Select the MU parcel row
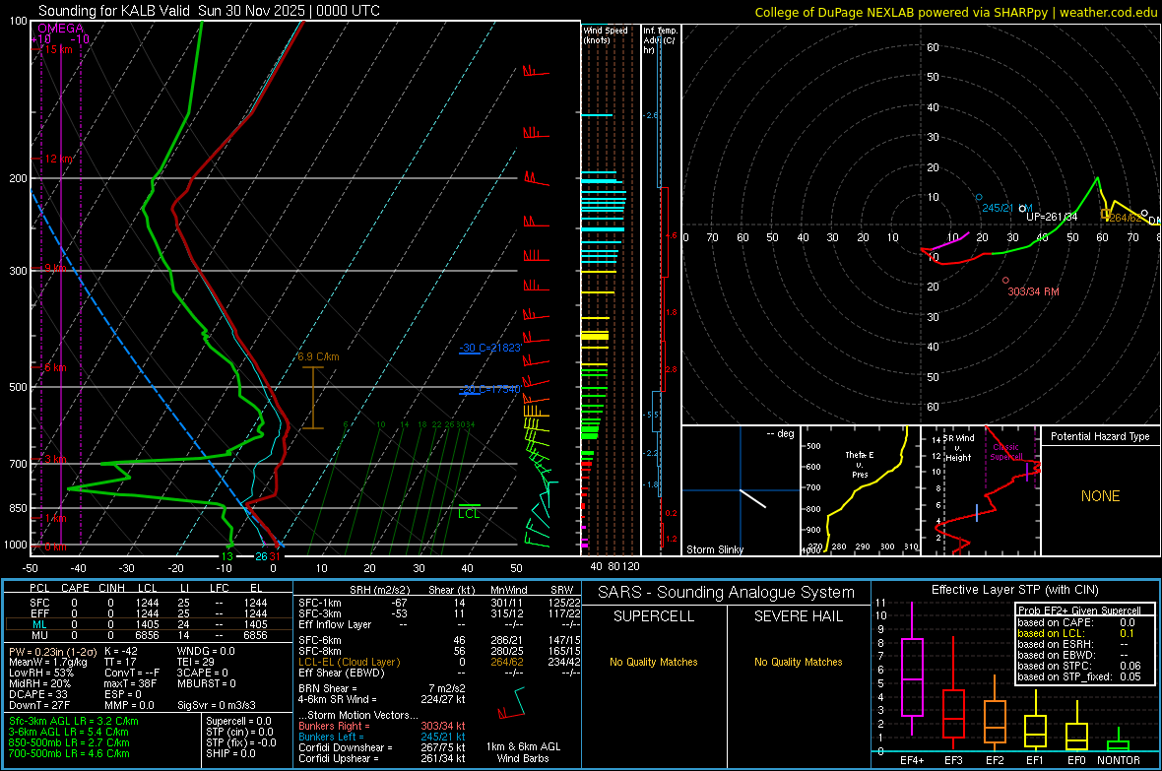The width and height of the screenshot is (1162, 771). (x=149, y=635)
